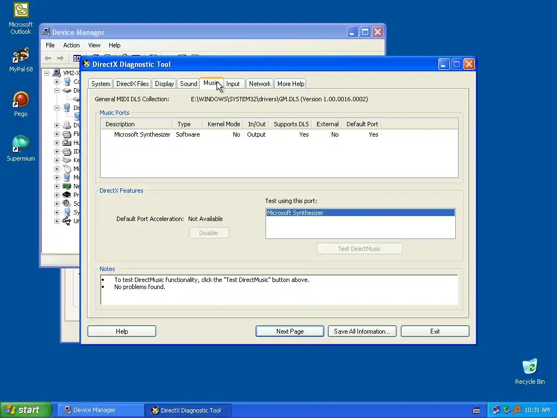Screen dimensions: 557x418
Task: Open the Display tab
Action: 164,84
